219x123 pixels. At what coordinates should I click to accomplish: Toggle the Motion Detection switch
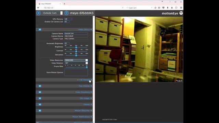pyautogui.click(x=39, y=111)
